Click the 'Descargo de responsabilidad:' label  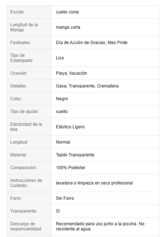(x=26, y=226)
